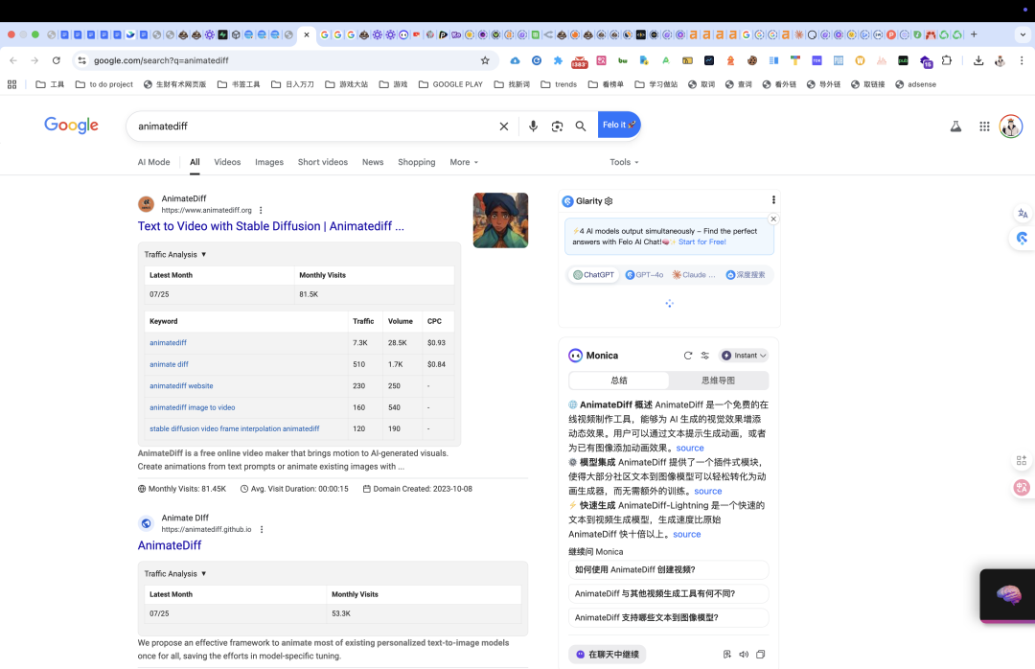Image resolution: width=1035 pixels, height=669 pixels.
Task: Open the Google apps grid icon
Action: [984, 127]
